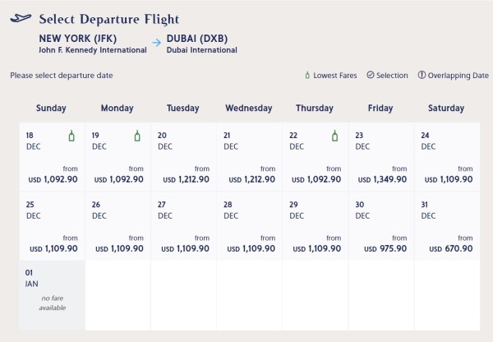Image resolution: width=493 pixels, height=342 pixels.
Task: Choose 31 Dec departure at USD 670.90
Action: click(446, 226)
